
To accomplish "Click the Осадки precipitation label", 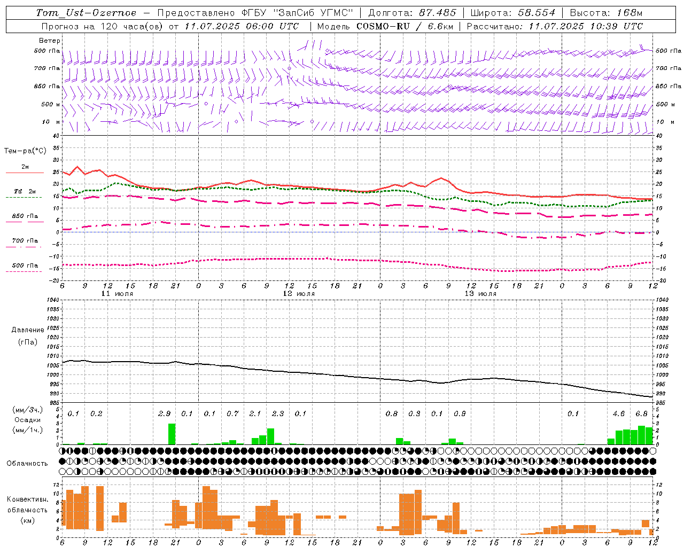I will (x=27, y=420).
